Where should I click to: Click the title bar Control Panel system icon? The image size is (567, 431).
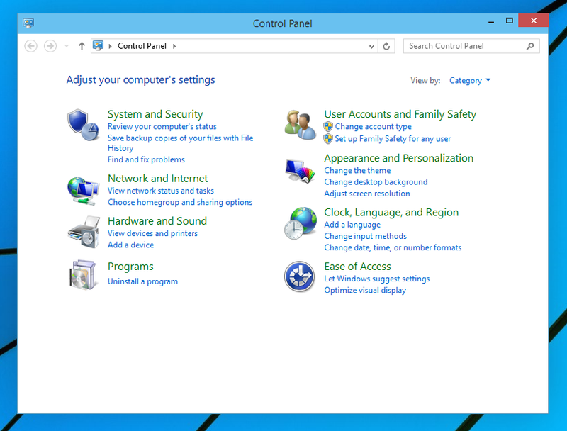[28, 23]
